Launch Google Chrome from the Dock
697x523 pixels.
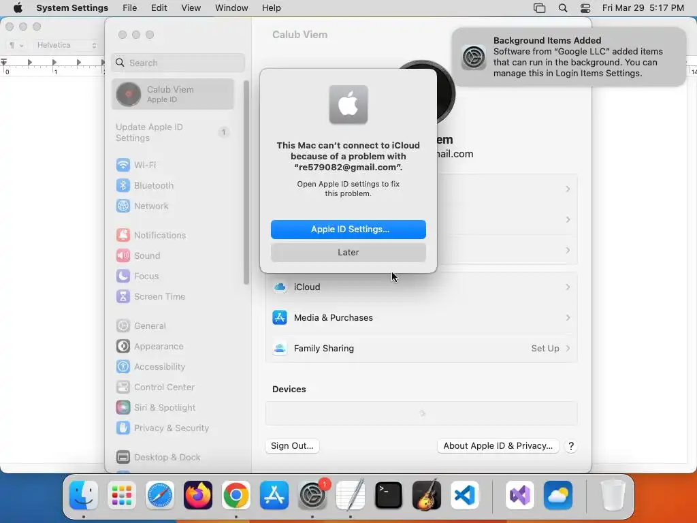point(236,496)
